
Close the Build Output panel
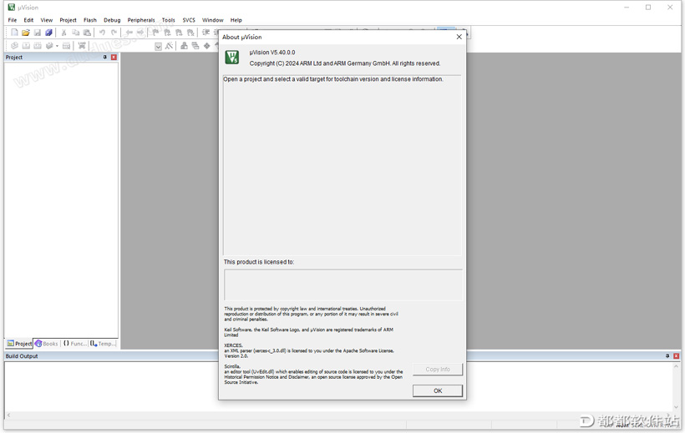[x=676, y=355]
